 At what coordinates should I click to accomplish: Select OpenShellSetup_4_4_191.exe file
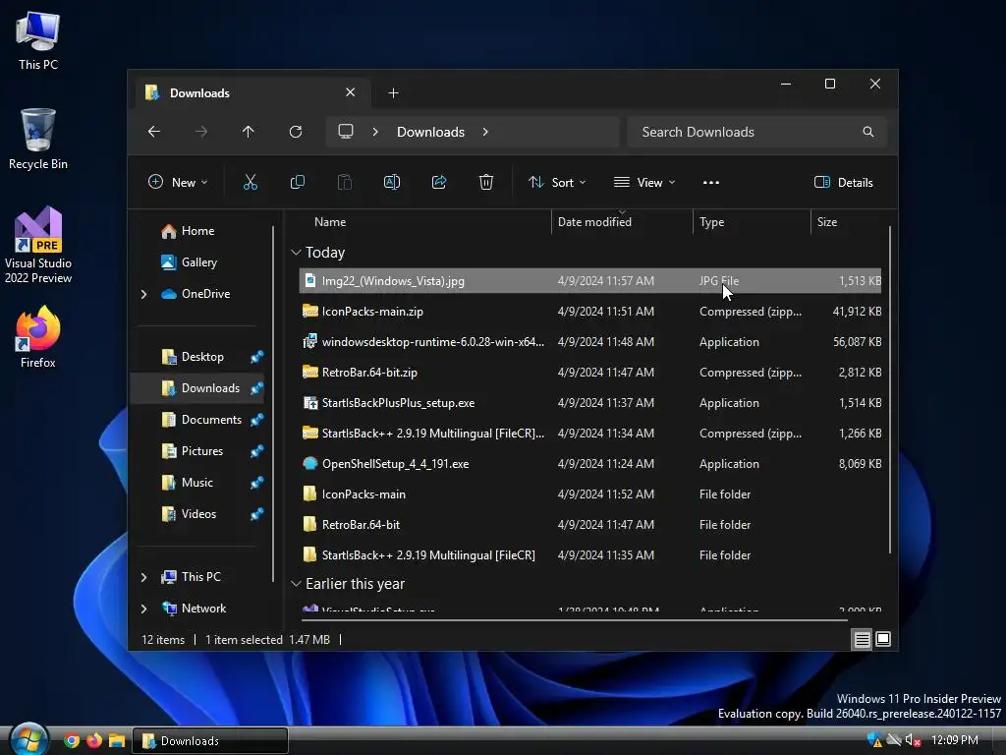pyautogui.click(x=590, y=464)
